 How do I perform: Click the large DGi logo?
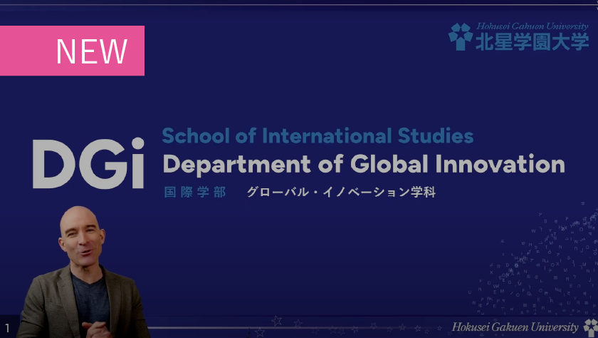88,163
